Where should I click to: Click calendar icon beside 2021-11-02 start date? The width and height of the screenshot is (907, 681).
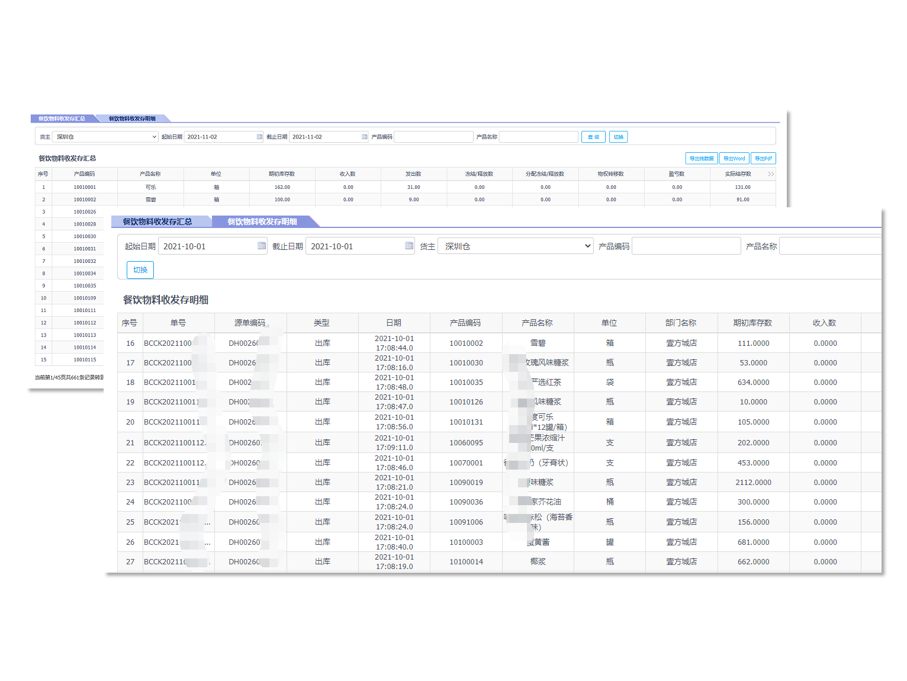click(x=259, y=137)
